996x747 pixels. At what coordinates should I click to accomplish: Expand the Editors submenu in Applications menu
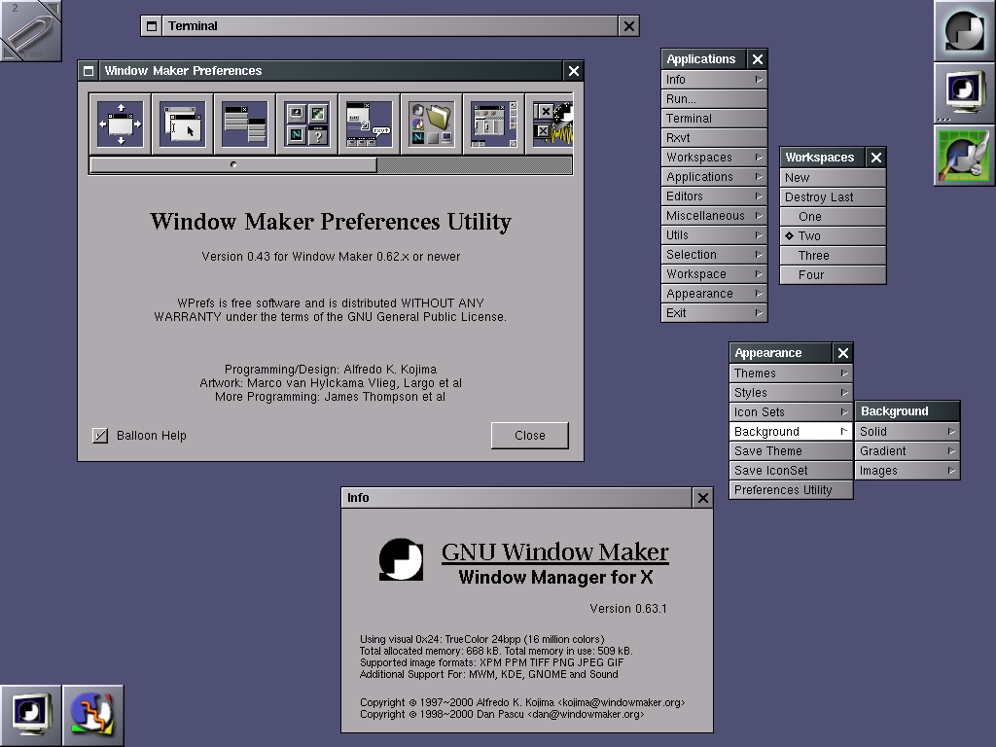(714, 196)
